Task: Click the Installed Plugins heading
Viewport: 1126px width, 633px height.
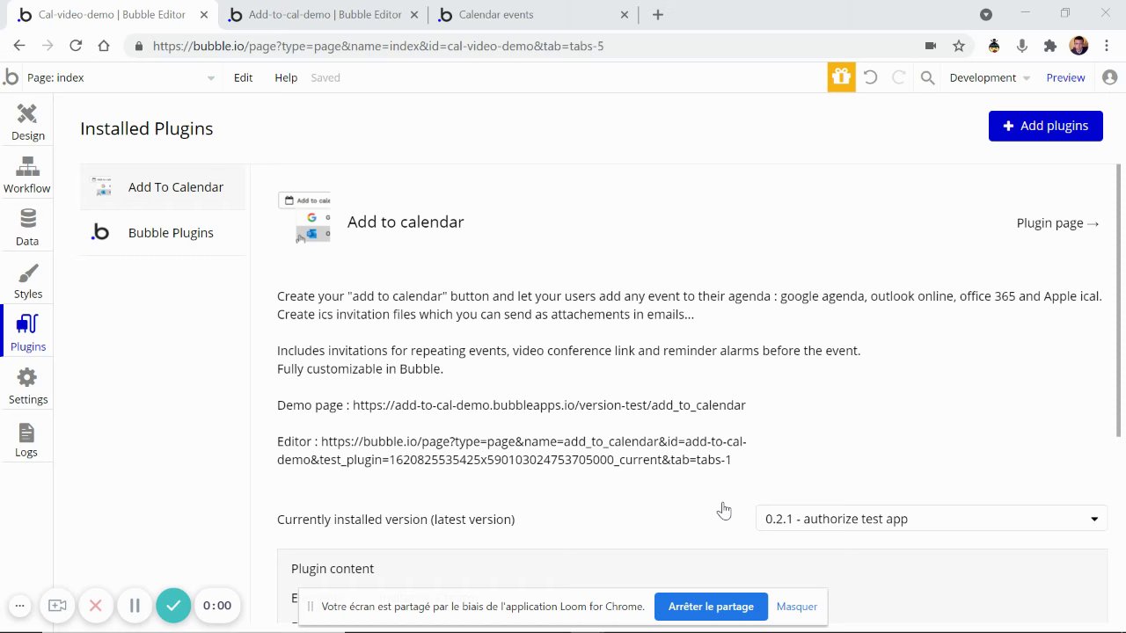Action: tap(147, 128)
